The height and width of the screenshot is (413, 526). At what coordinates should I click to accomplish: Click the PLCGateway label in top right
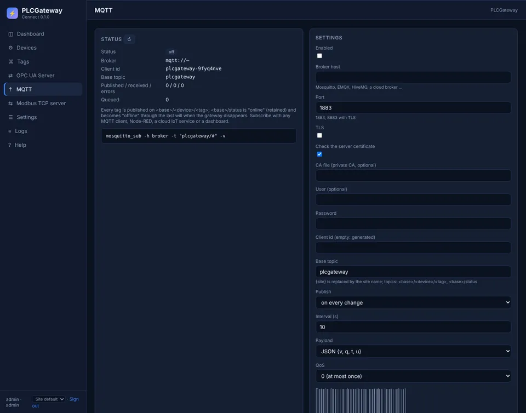[504, 10]
